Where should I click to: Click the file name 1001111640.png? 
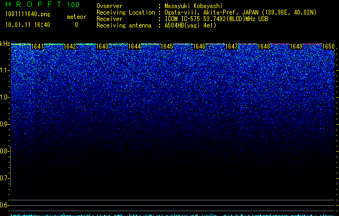click(x=28, y=15)
